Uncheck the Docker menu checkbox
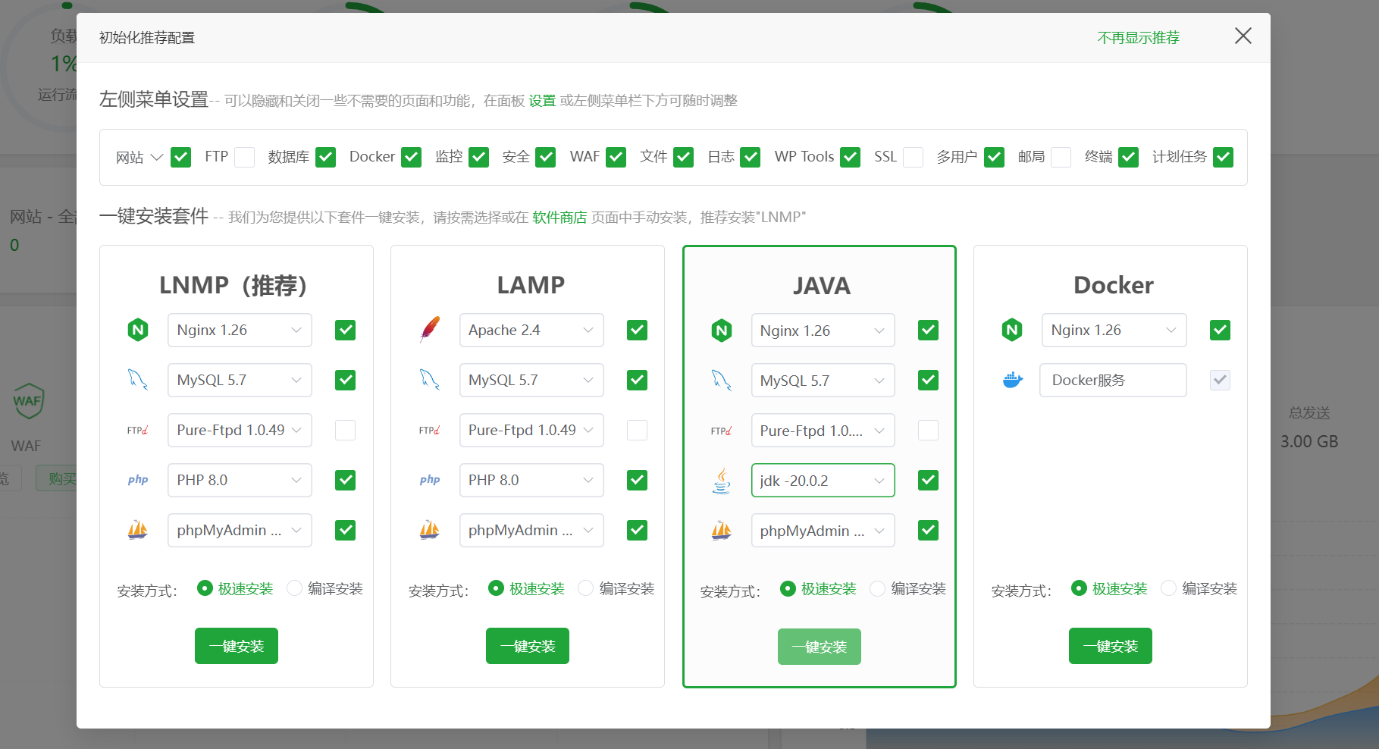1379x749 pixels. 412,157
